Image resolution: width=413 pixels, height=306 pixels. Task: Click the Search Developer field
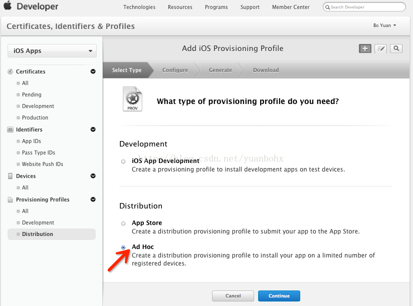(x=366, y=7)
